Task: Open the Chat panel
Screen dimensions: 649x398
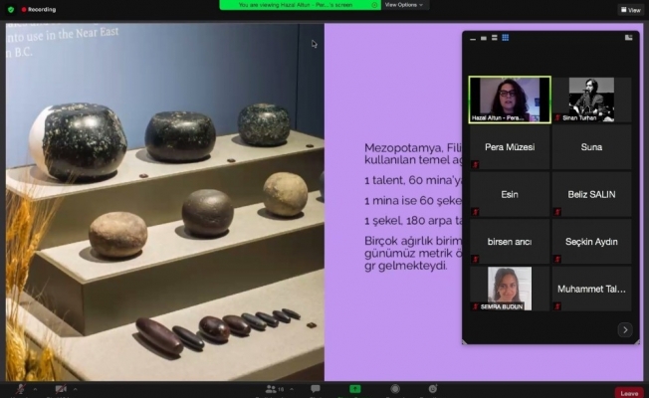Action: tap(316, 389)
